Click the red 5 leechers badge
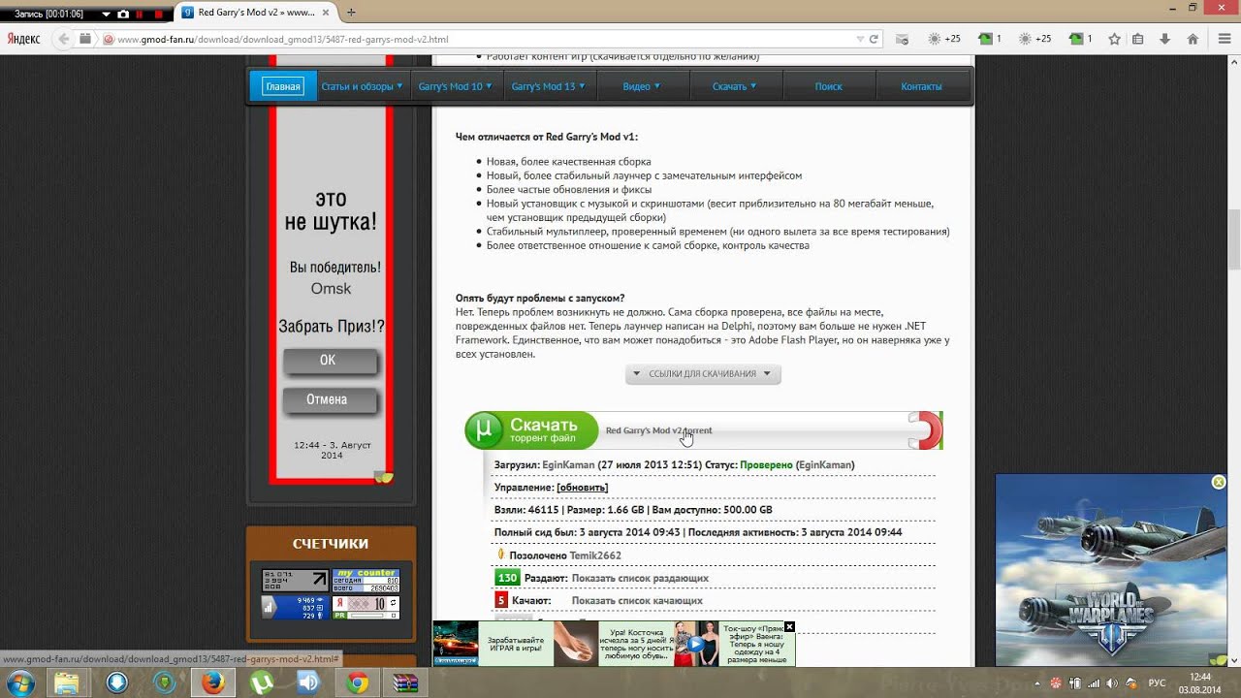Viewport: 1241px width, 698px height. (501, 601)
